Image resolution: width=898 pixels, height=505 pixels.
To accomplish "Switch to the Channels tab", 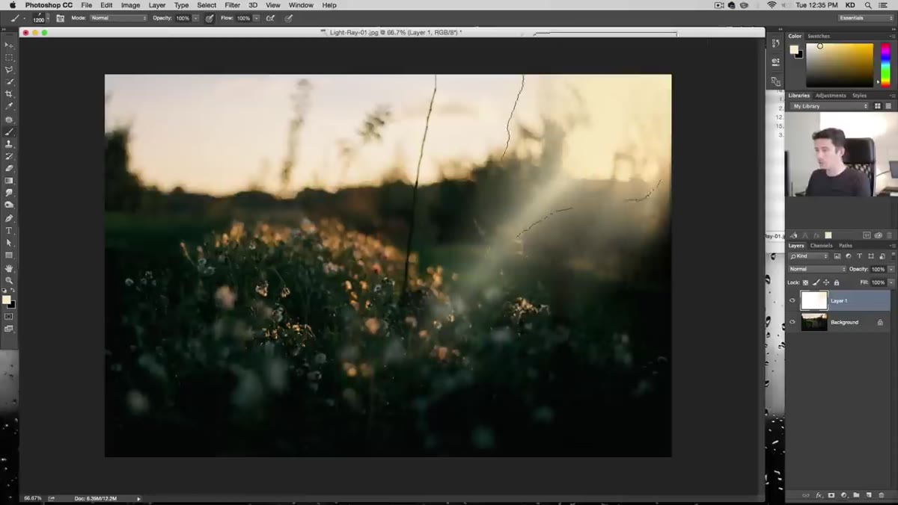I will pos(821,245).
